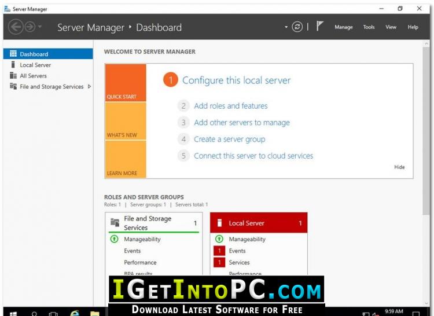The width and height of the screenshot is (434, 316).
Task: Click Create a server group link
Action: pyautogui.click(x=230, y=139)
